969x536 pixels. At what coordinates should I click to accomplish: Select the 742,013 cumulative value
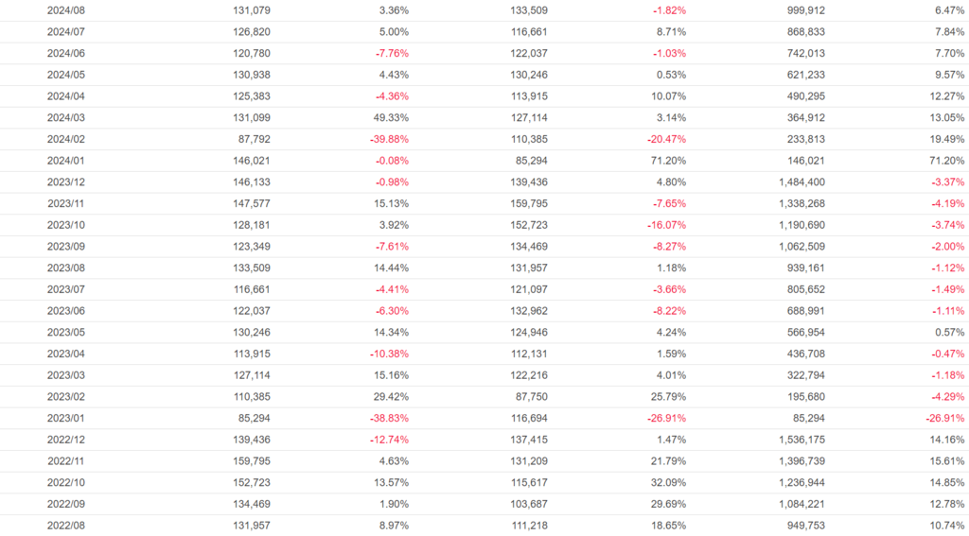(805, 53)
